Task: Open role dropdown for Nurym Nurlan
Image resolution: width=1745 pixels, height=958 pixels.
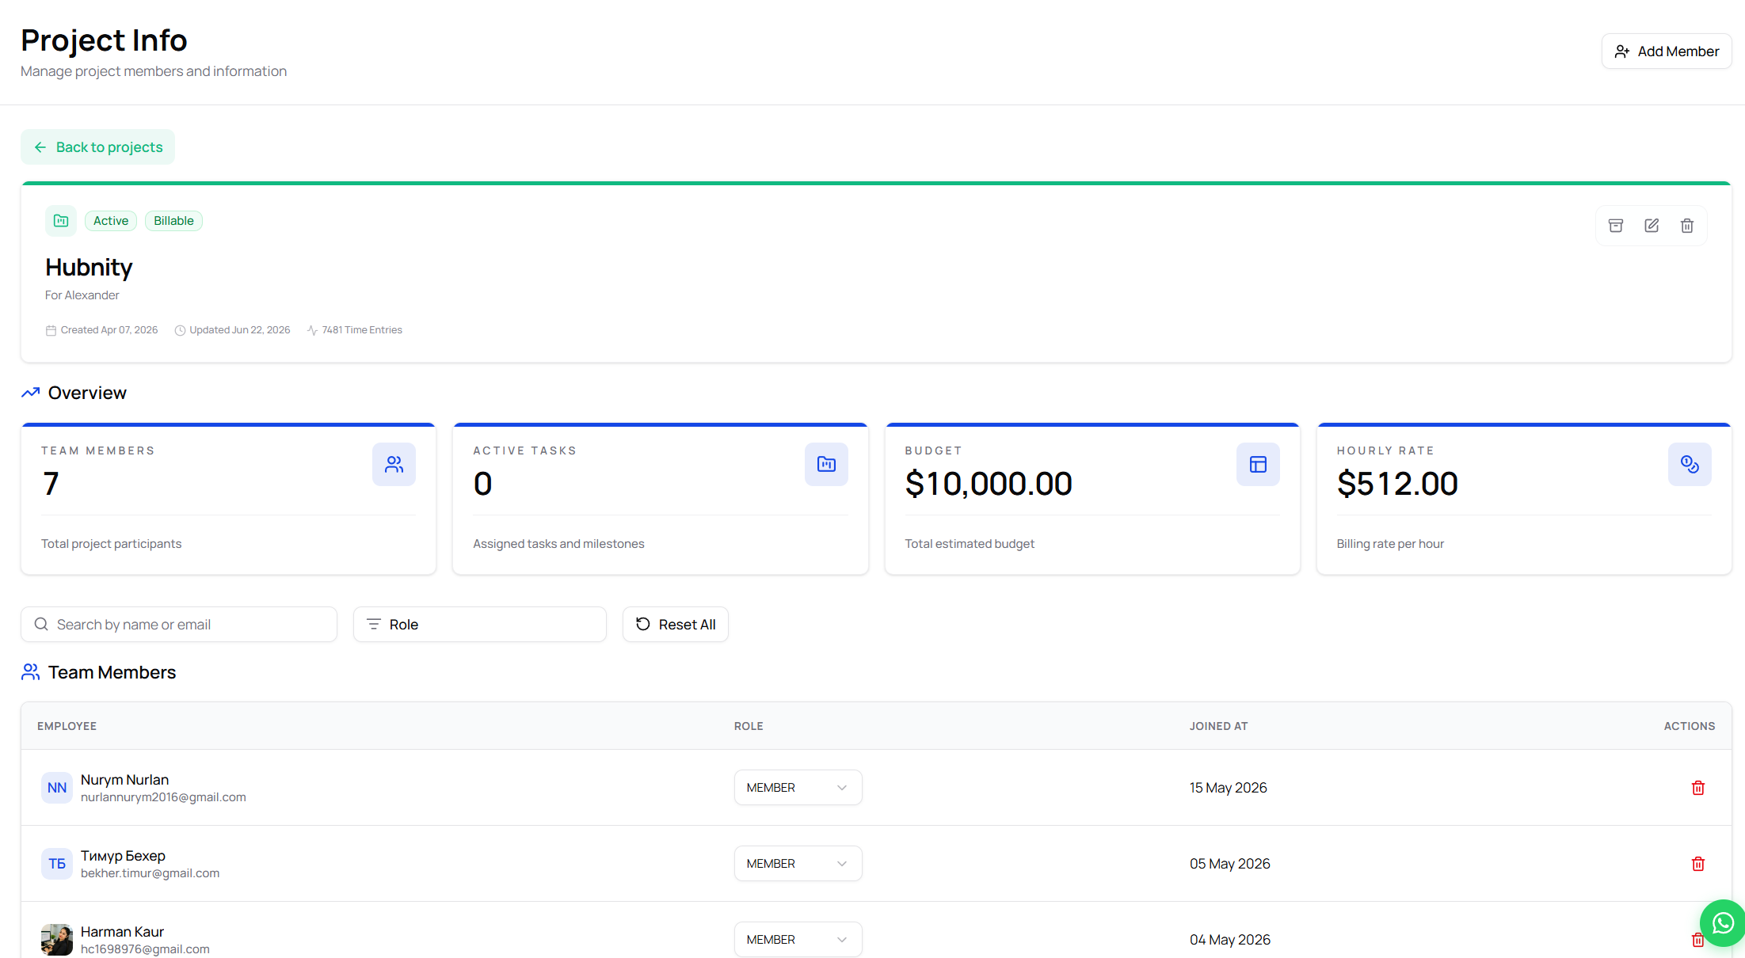Action: pos(798,788)
